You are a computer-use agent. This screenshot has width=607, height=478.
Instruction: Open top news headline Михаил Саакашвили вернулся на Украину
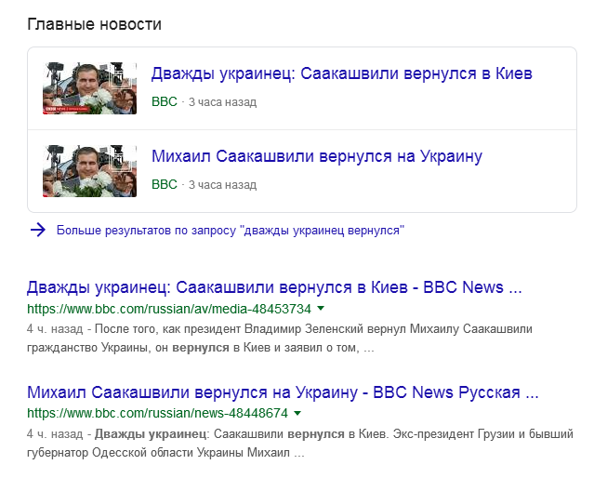(x=317, y=156)
